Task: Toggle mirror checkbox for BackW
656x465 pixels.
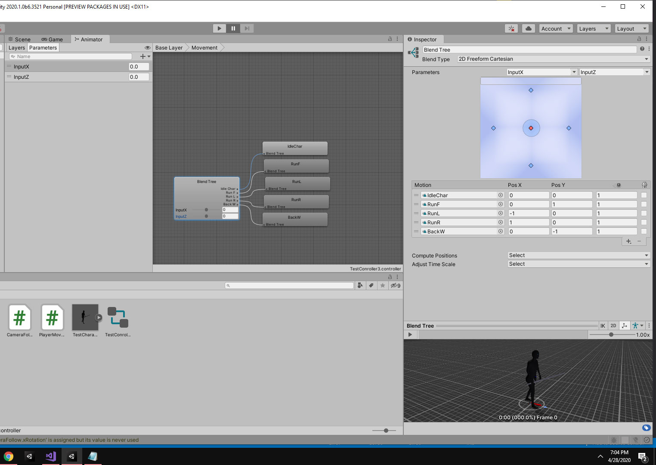Action: (x=644, y=232)
